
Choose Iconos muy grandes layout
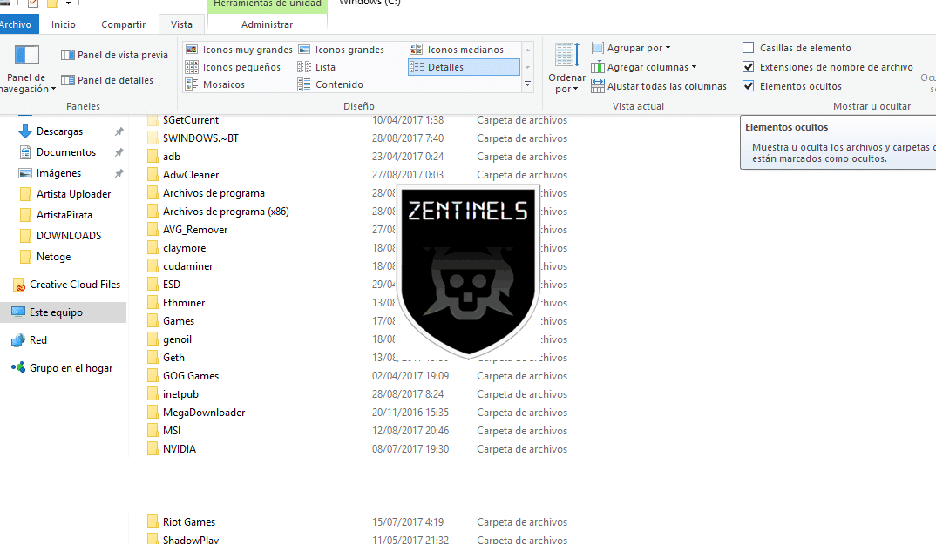(239, 50)
